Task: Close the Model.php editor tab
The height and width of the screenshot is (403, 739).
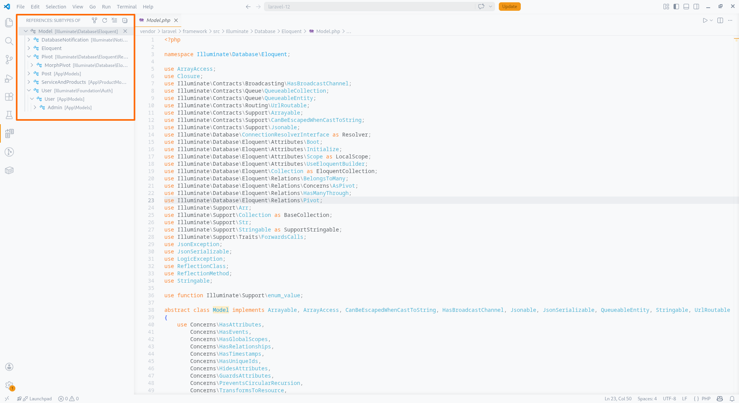Action: point(176,20)
